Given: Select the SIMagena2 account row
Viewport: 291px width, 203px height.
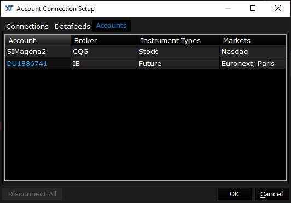Looking at the screenshot, I should [145, 51].
